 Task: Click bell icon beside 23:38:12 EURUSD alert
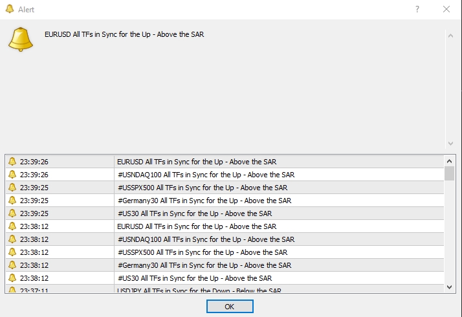12,226
